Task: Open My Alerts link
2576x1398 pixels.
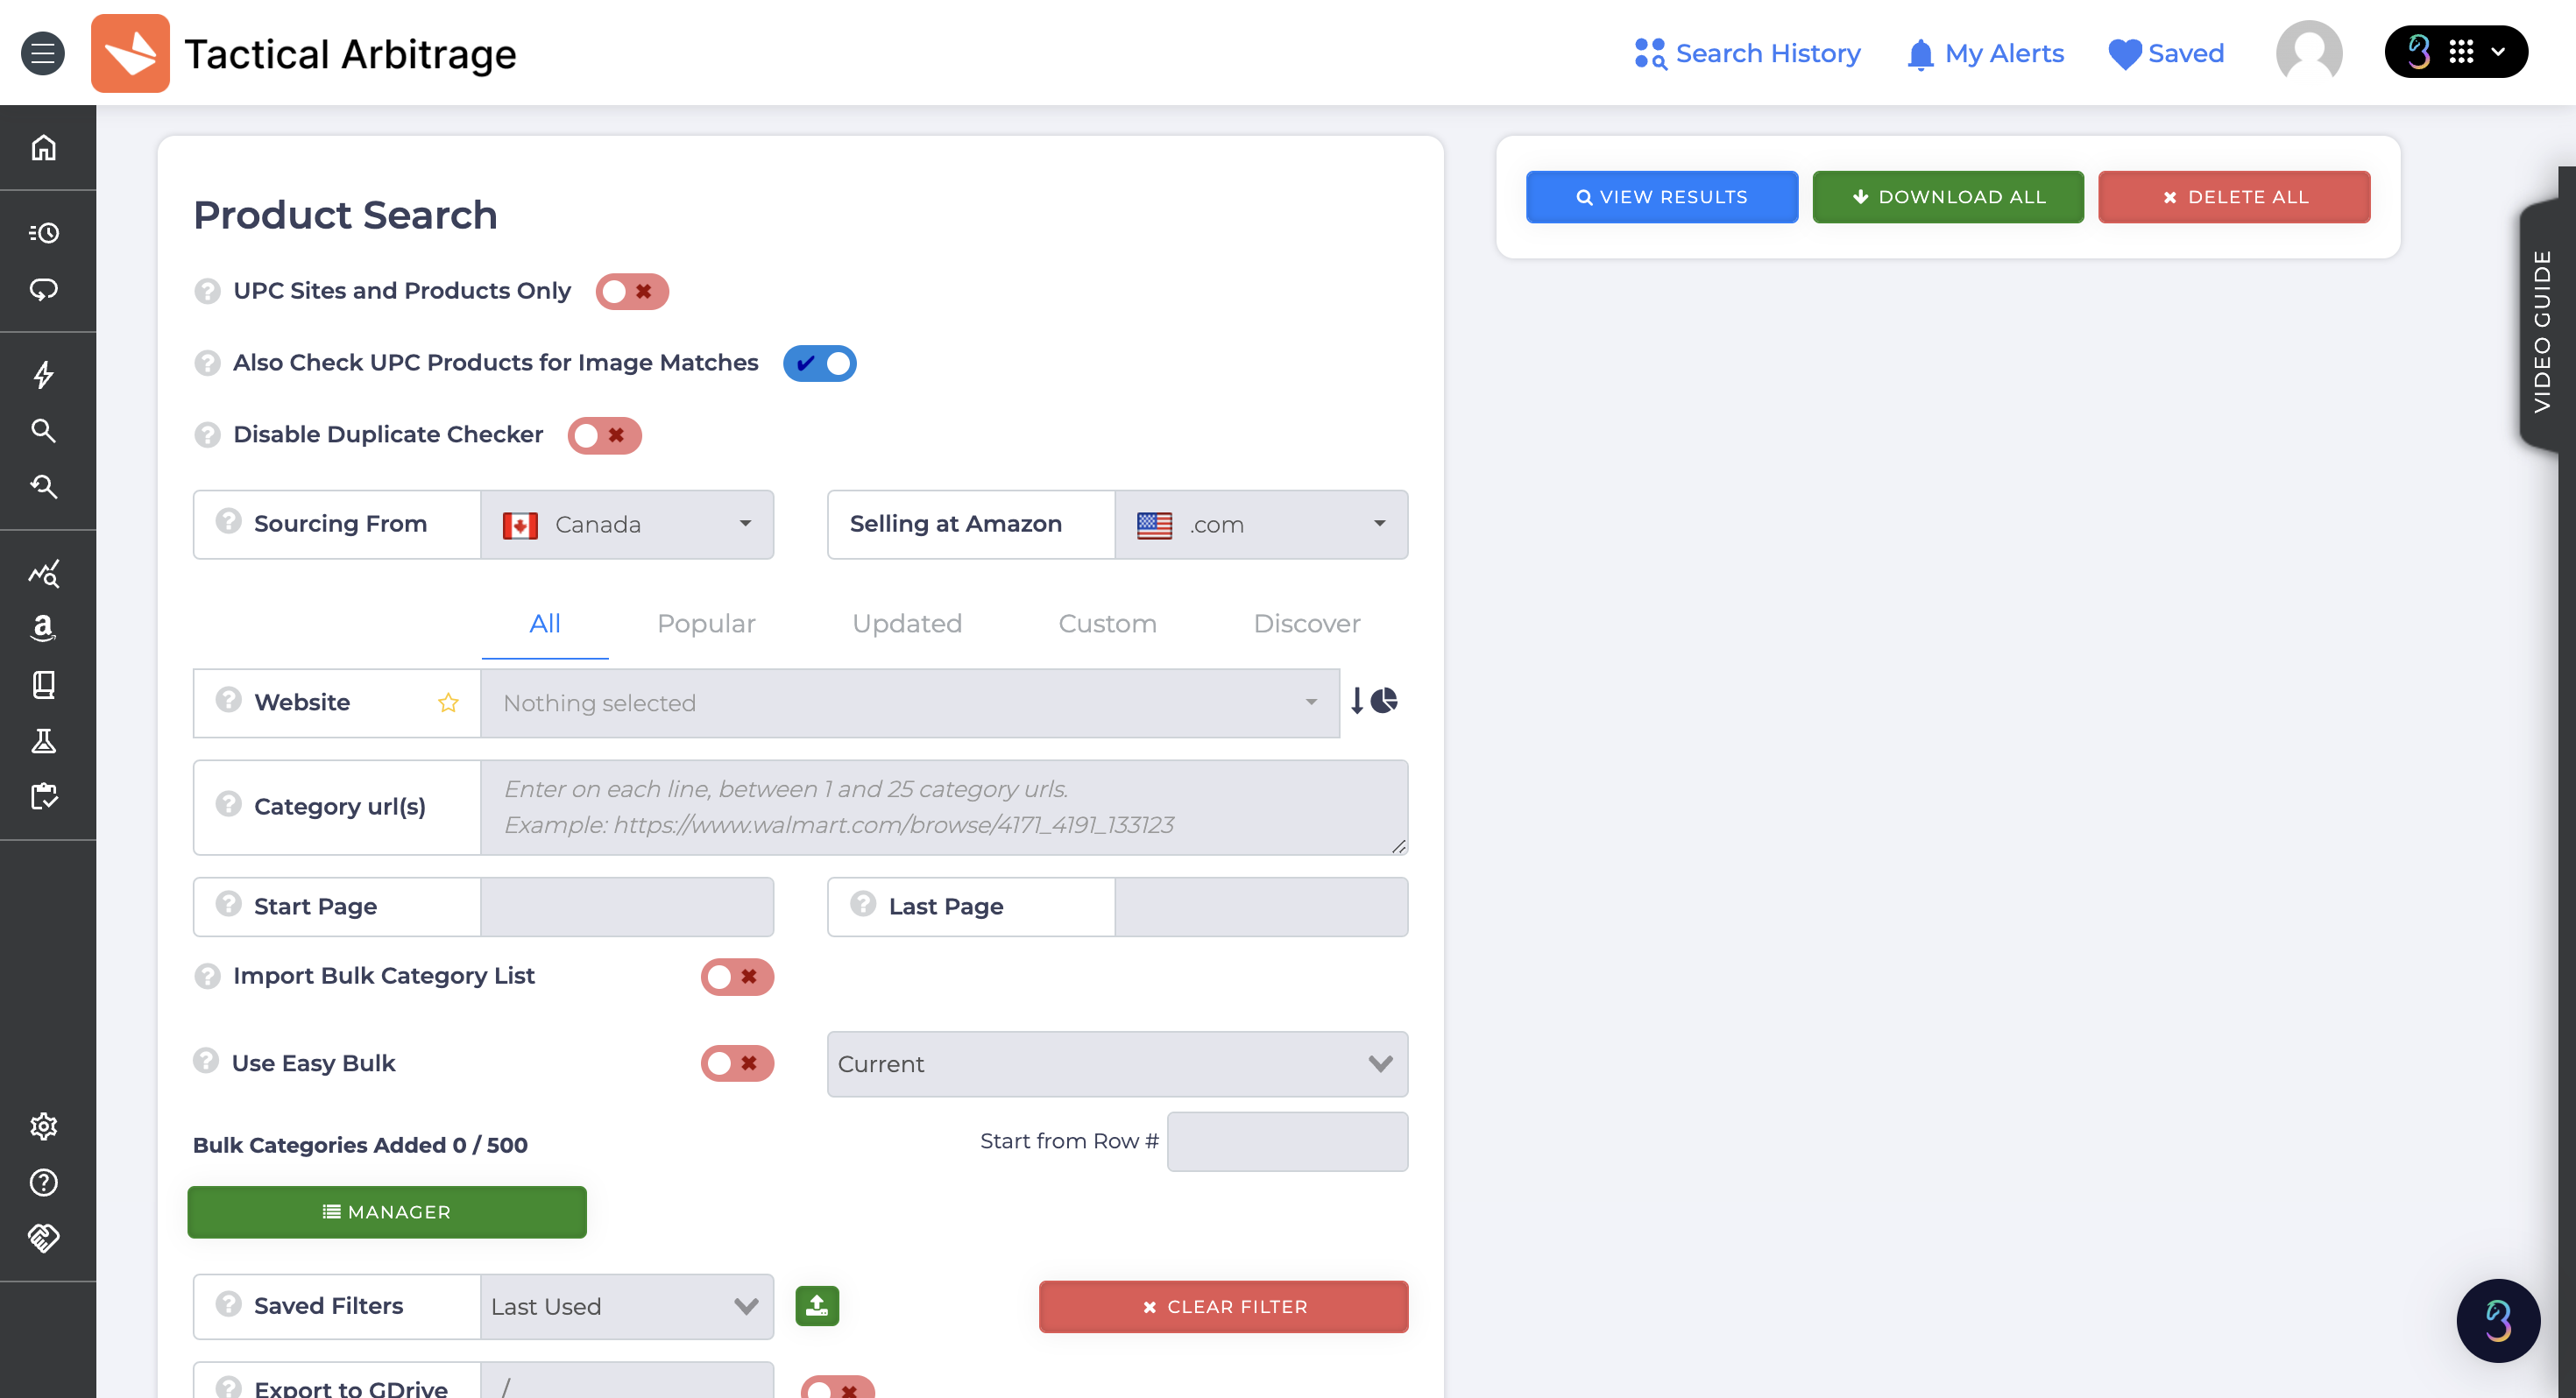Action: click(1985, 53)
